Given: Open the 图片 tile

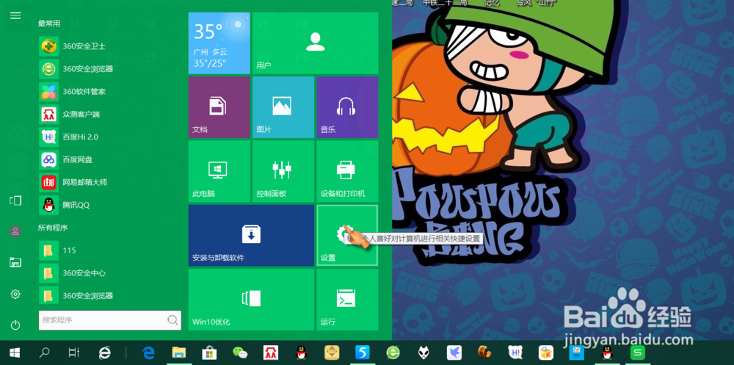Looking at the screenshot, I should pyautogui.click(x=283, y=107).
